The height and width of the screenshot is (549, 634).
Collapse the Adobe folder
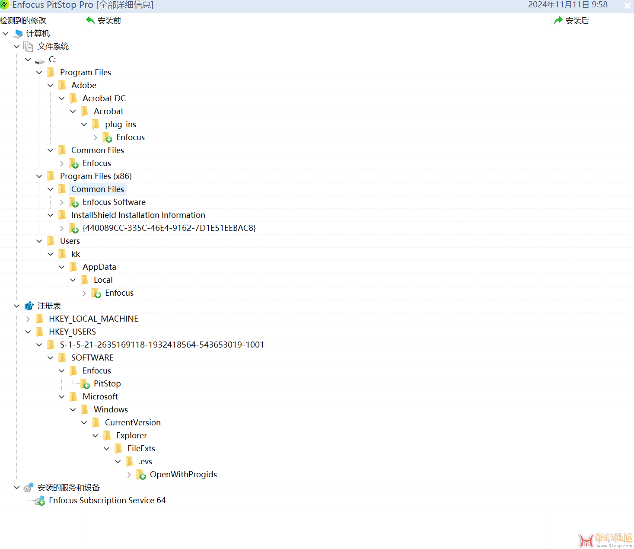(51, 86)
